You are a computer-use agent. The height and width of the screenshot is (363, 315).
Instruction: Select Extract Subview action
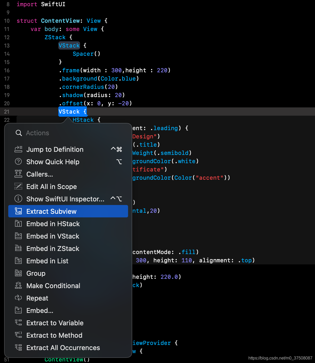(x=68, y=211)
